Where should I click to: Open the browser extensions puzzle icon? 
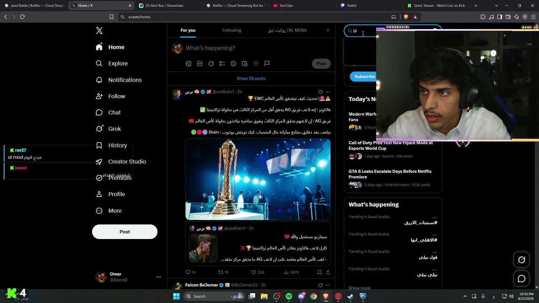[483, 17]
